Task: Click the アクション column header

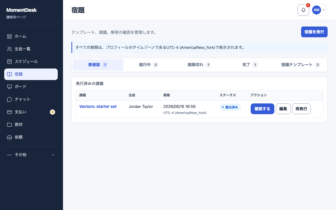Action: [259, 95]
